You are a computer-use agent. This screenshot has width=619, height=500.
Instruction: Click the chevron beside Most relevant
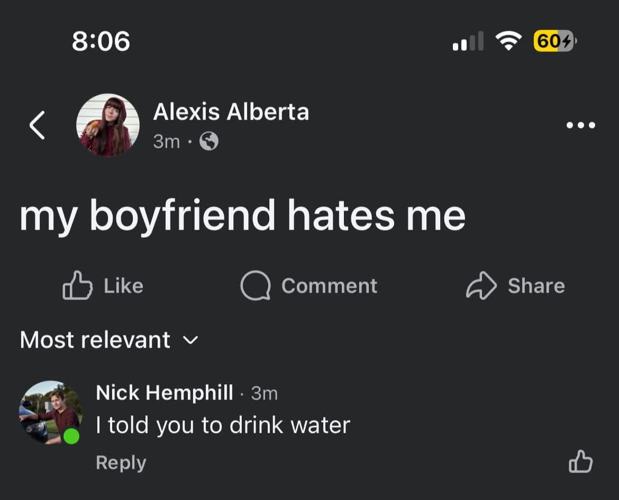(x=190, y=340)
